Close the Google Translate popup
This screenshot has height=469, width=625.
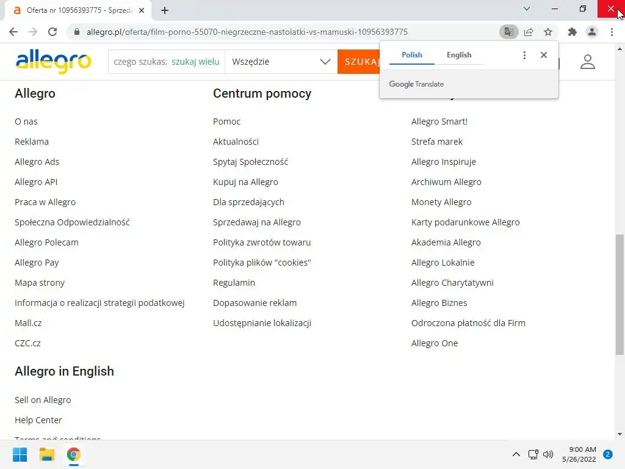point(544,55)
